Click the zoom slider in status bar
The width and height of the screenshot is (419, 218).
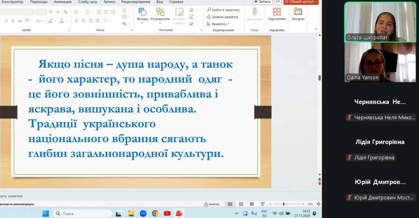click(x=284, y=204)
